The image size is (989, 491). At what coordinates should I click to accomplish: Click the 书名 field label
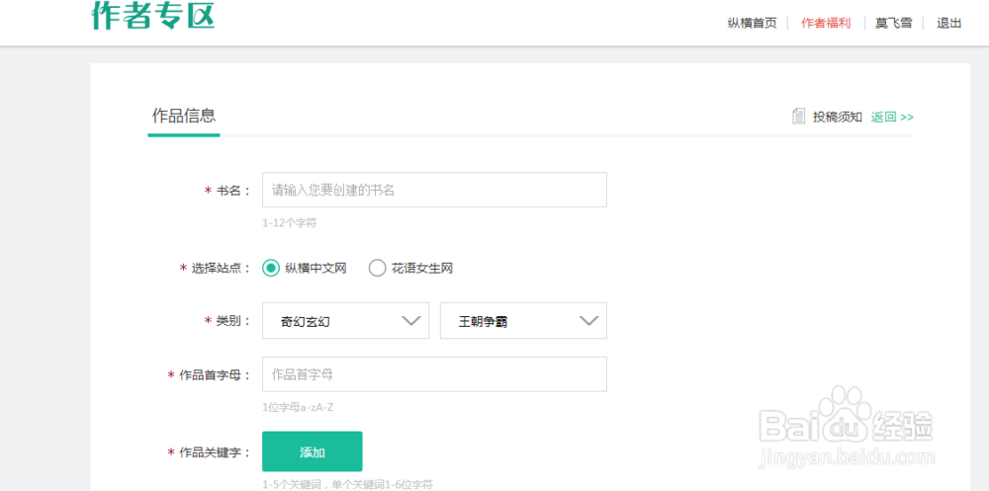click(227, 191)
